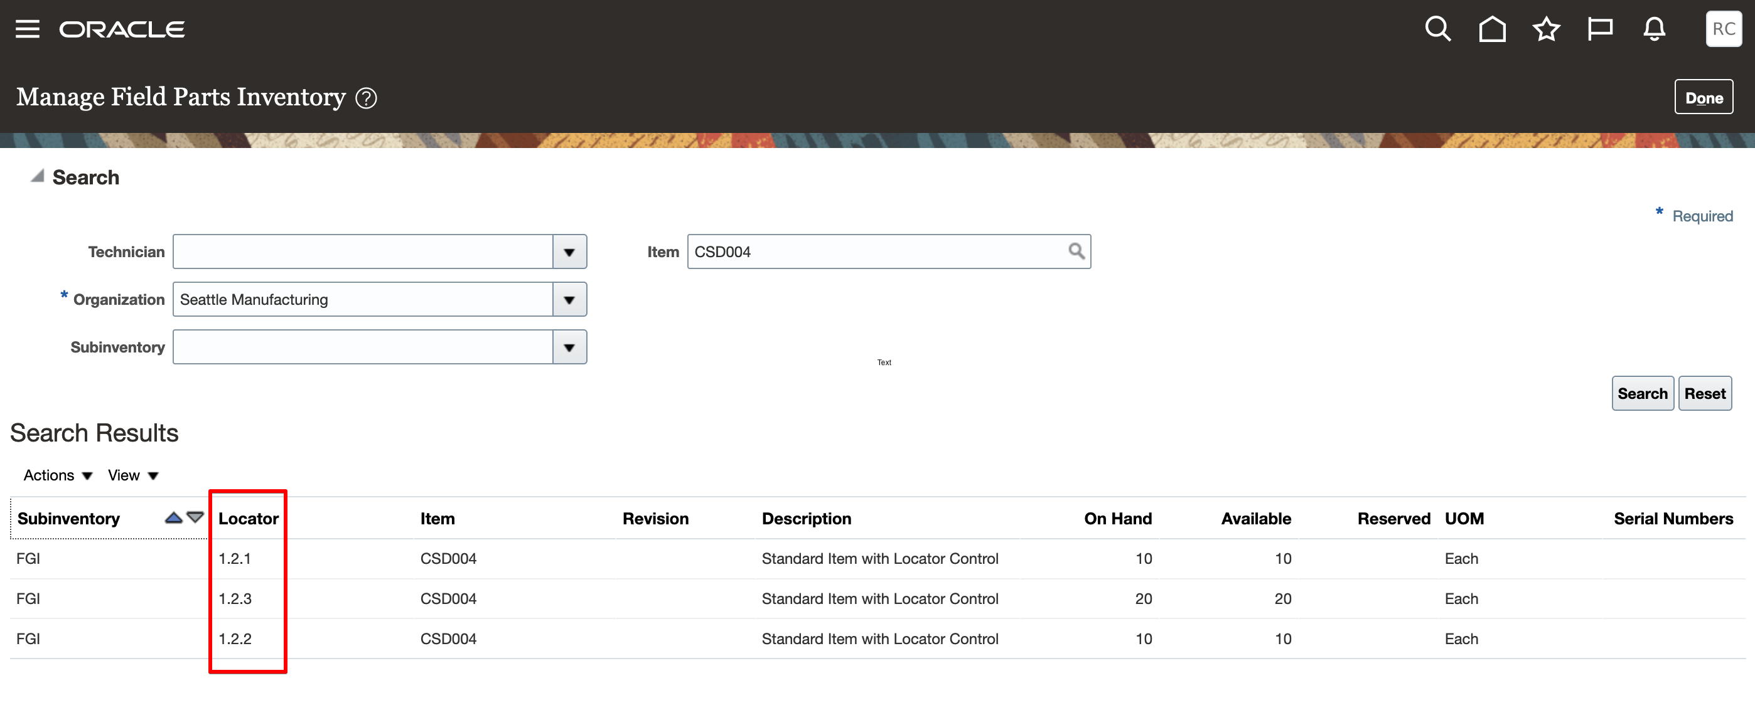The height and width of the screenshot is (715, 1755).
Task: Open the Actions menu
Action: pyautogui.click(x=57, y=475)
